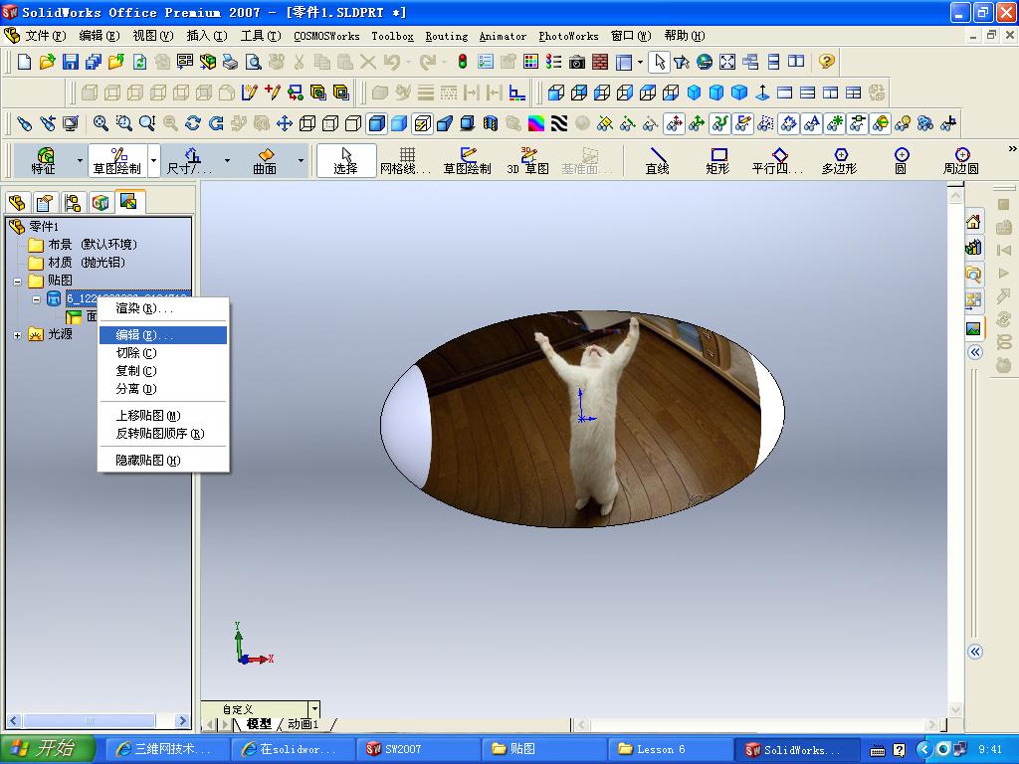1019x764 pixels.
Task: Click the Grid lines tool icon
Action: [406, 160]
